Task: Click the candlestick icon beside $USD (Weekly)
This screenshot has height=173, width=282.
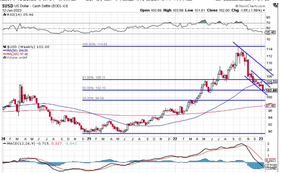Action: (x=4, y=47)
